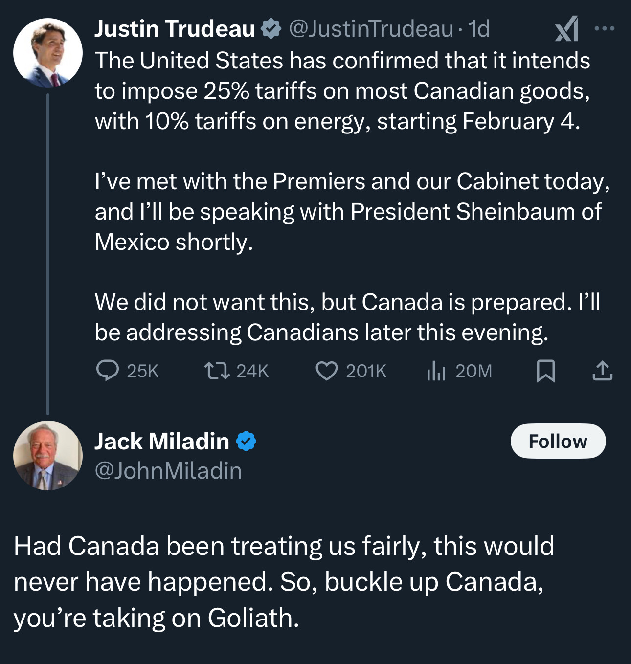
Task: Click the reply comment icon with 25K
Action: click(x=108, y=371)
